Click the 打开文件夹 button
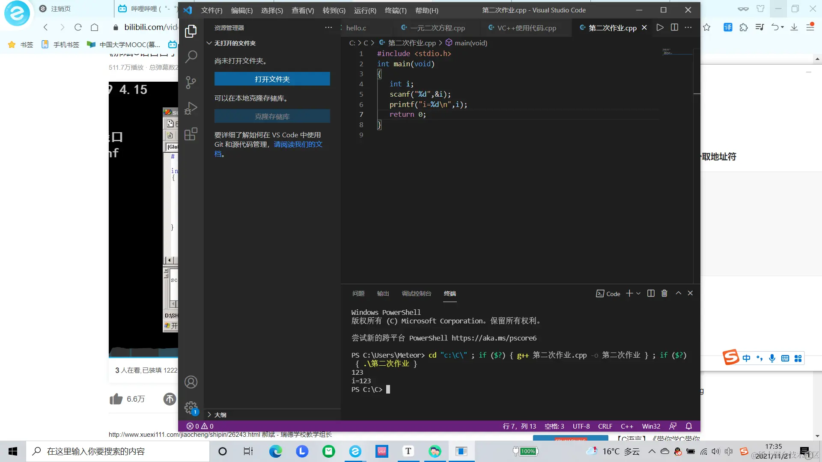The height and width of the screenshot is (462, 822). [272, 79]
